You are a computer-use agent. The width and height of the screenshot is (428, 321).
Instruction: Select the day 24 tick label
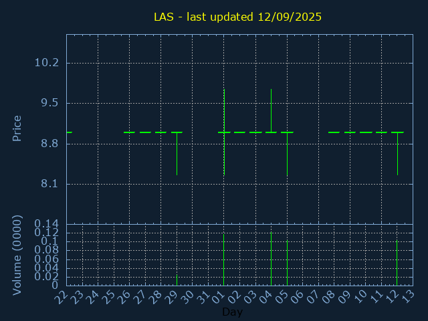[x=92, y=297]
